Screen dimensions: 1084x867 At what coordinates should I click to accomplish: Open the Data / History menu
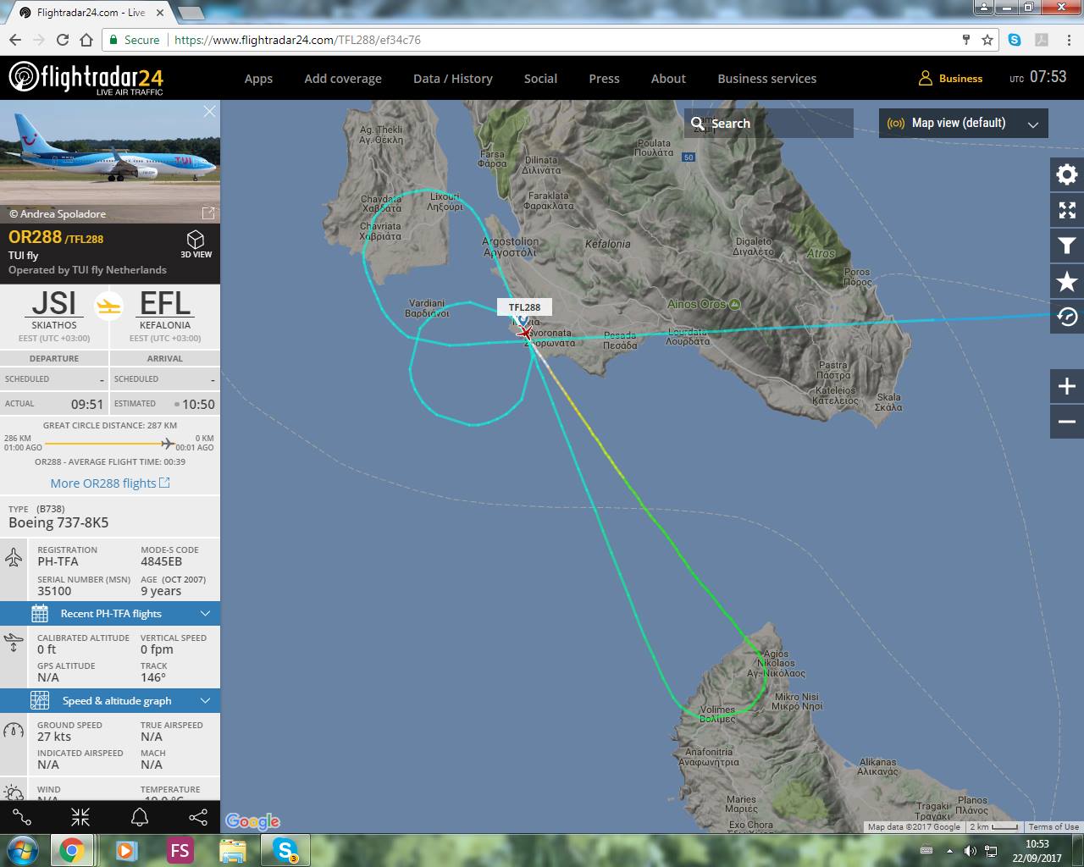click(x=453, y=79)
